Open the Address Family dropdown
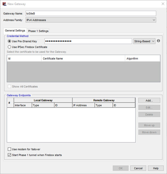 (91, 20)
